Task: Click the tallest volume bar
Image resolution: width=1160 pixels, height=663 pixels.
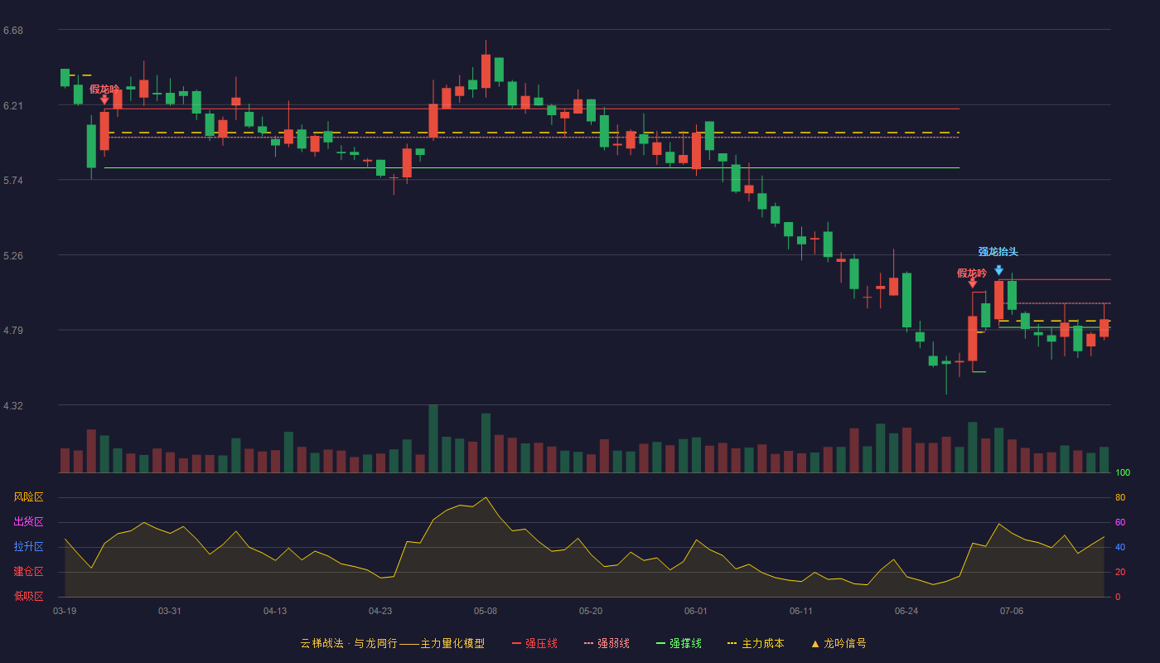Action: pyautogui.click(x=433, y=438)
